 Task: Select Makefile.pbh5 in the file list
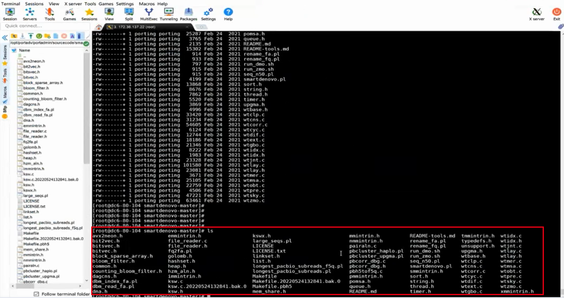click(36, 244)
